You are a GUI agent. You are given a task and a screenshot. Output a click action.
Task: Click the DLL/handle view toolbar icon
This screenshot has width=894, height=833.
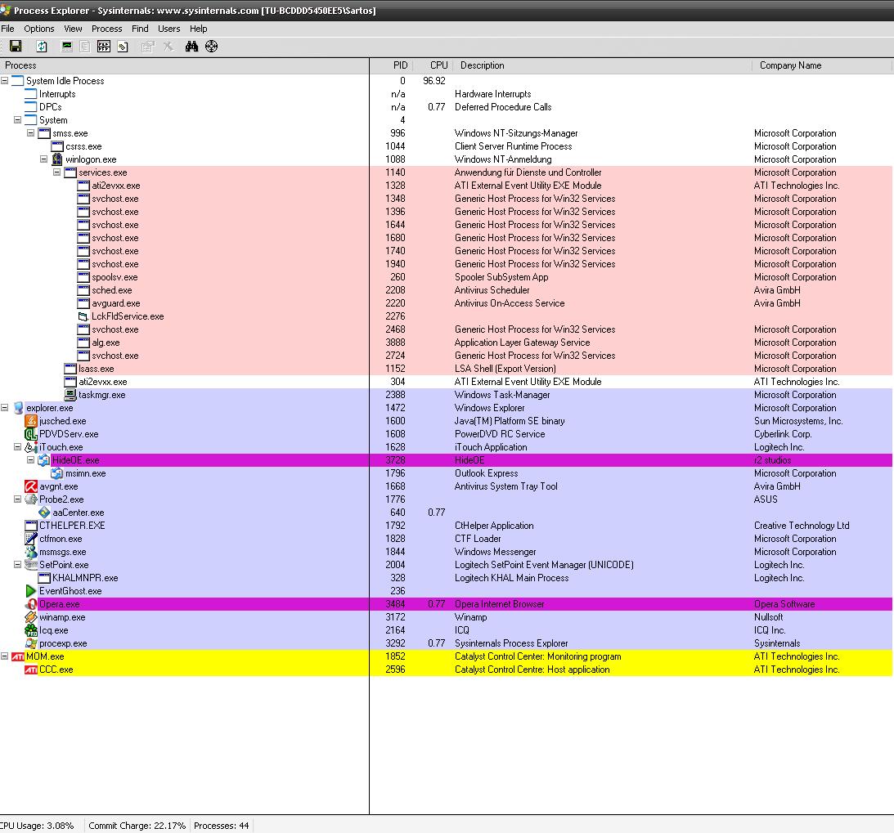tap(123, 46)
